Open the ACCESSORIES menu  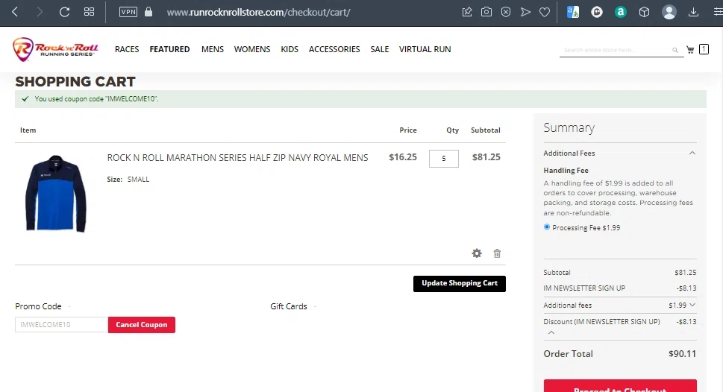334,49
